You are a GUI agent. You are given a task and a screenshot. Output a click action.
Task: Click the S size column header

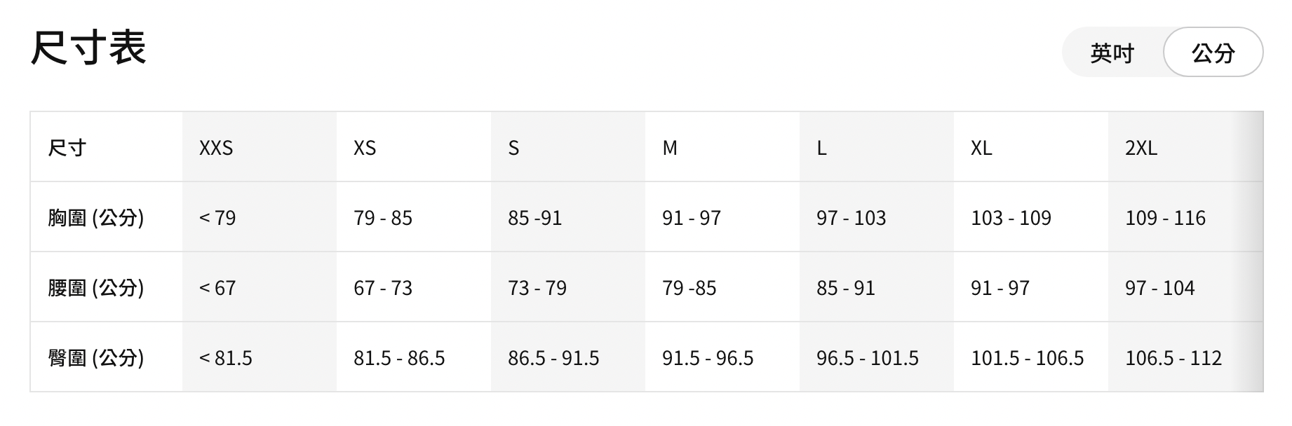tap(513, 148)
